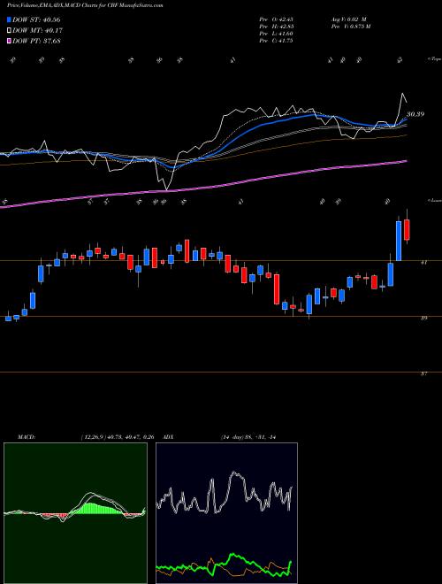Click the 'MACD:' panel heading
442x584 pixels.
click(x=26, y=437)
